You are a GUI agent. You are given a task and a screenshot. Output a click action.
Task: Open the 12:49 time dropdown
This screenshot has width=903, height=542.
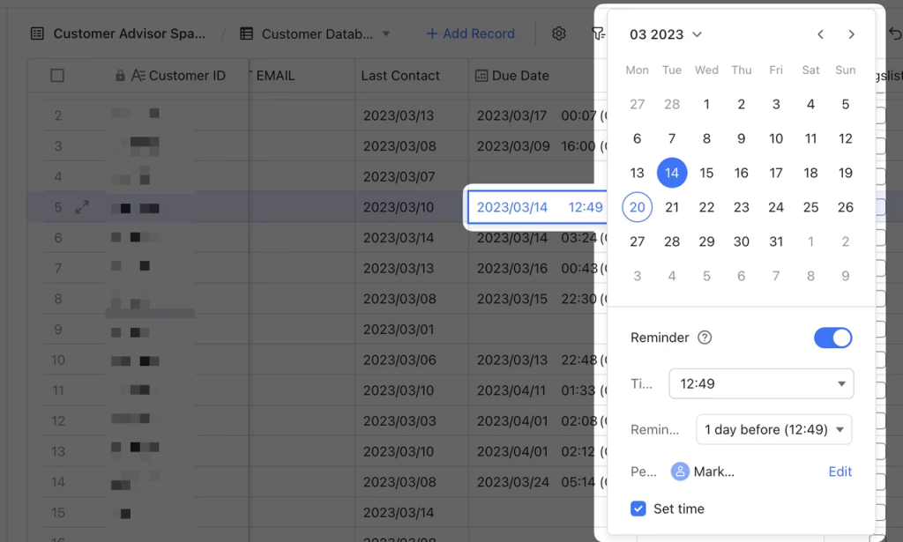[761, 383]
